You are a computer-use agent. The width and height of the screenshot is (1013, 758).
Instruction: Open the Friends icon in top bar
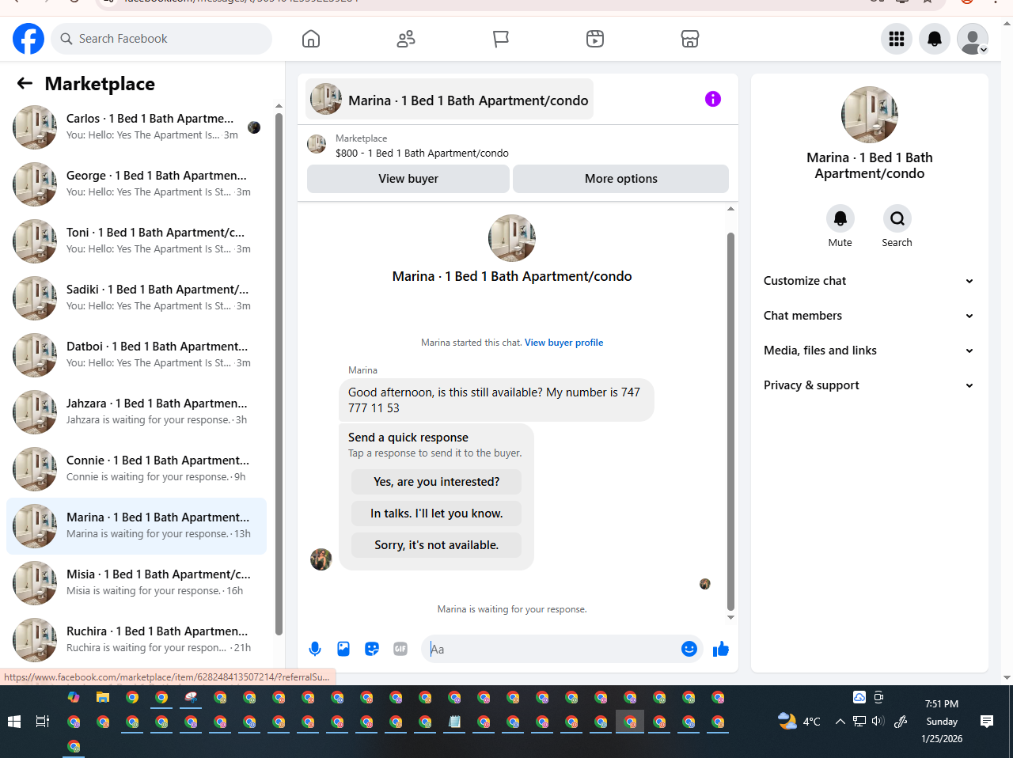(406, 39)
